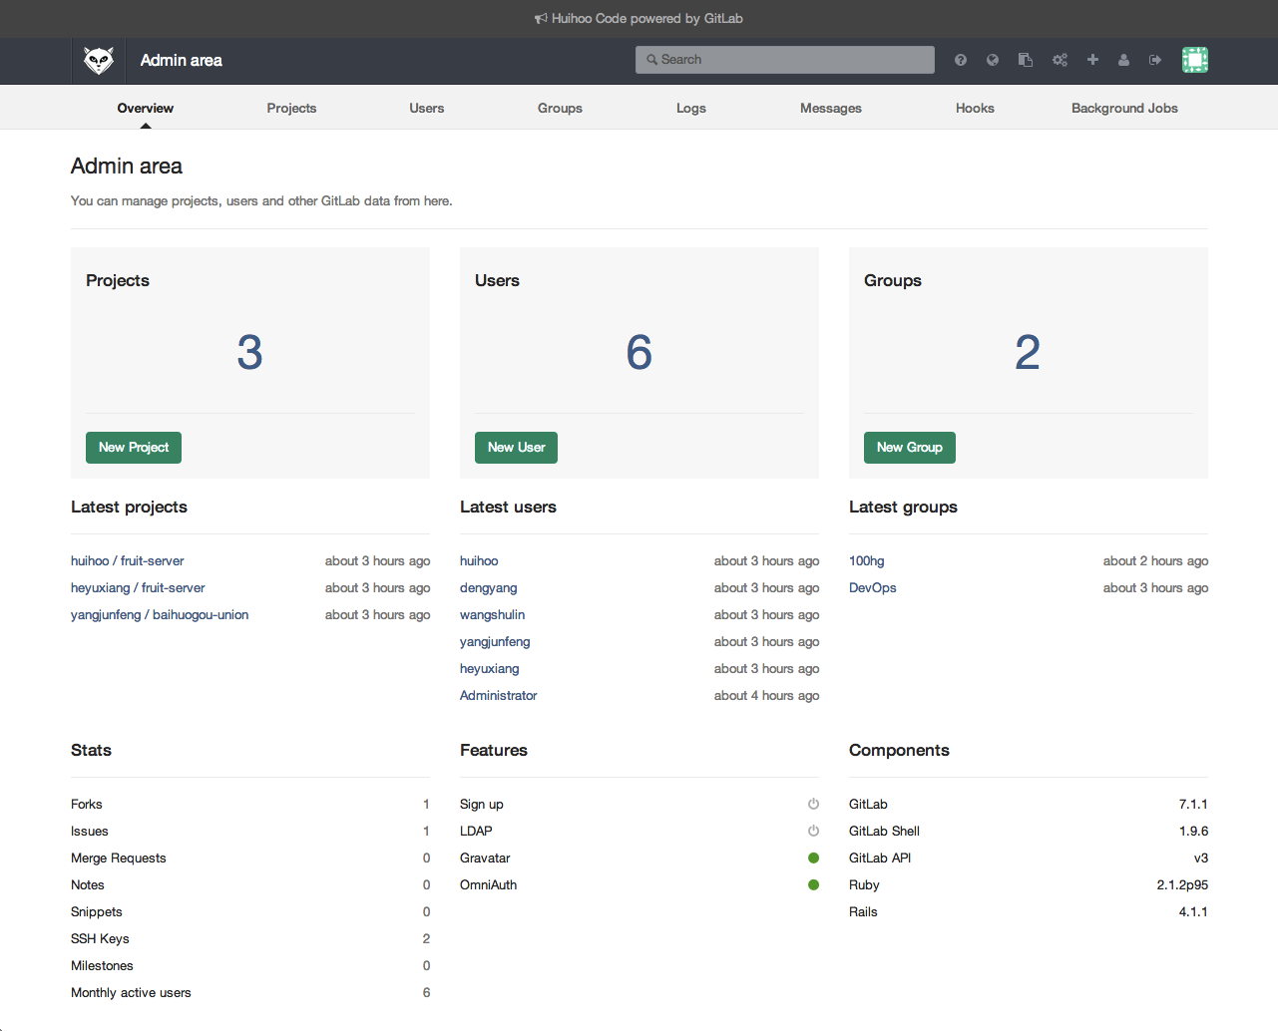Click the Sign up power status icon
Image resolution: width=1278 pixels, height=1031 pixels.
(x=813, y=804)
